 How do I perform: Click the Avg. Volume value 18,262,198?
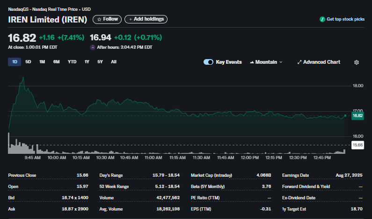168,209
